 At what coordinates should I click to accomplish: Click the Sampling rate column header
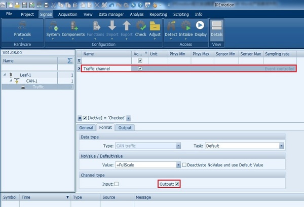[x=280, y=54]
